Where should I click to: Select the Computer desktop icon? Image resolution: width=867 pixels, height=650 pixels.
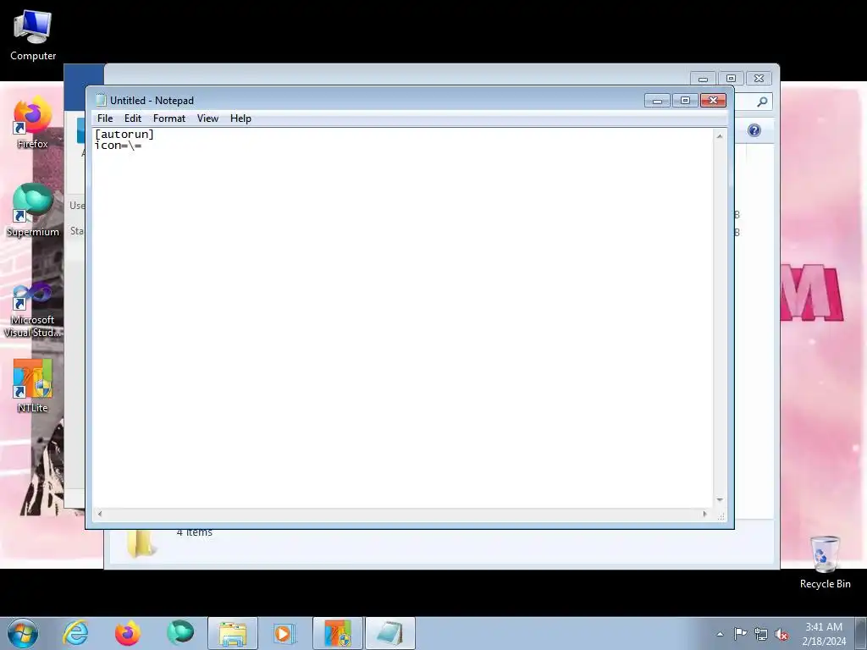(33, 36)
